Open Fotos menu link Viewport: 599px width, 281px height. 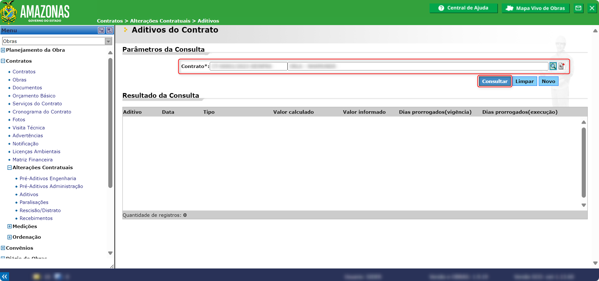(x=19, y=120)
